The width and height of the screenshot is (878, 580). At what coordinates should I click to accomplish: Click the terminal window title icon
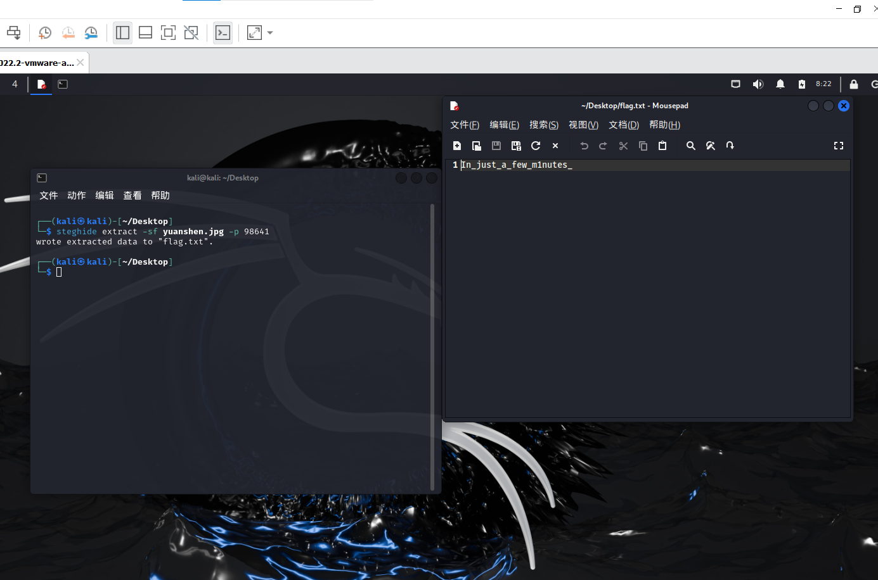tap(42, 178)
